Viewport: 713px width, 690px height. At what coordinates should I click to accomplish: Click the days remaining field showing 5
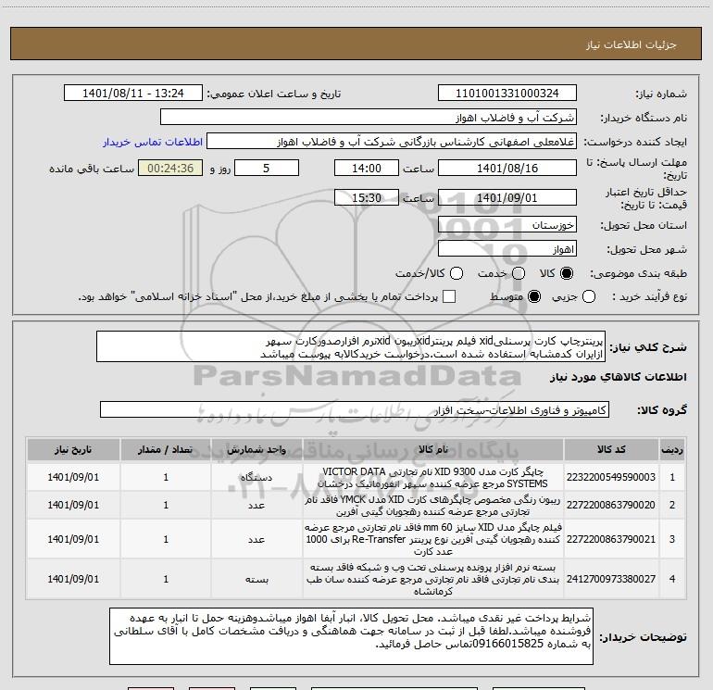click(267, 168)
